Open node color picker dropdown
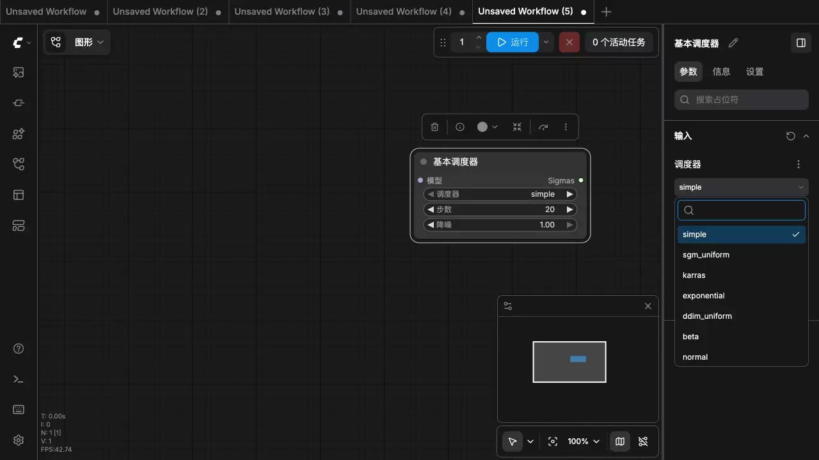The width and height of the screenshot is (819, 460). [x=488, y=127]
